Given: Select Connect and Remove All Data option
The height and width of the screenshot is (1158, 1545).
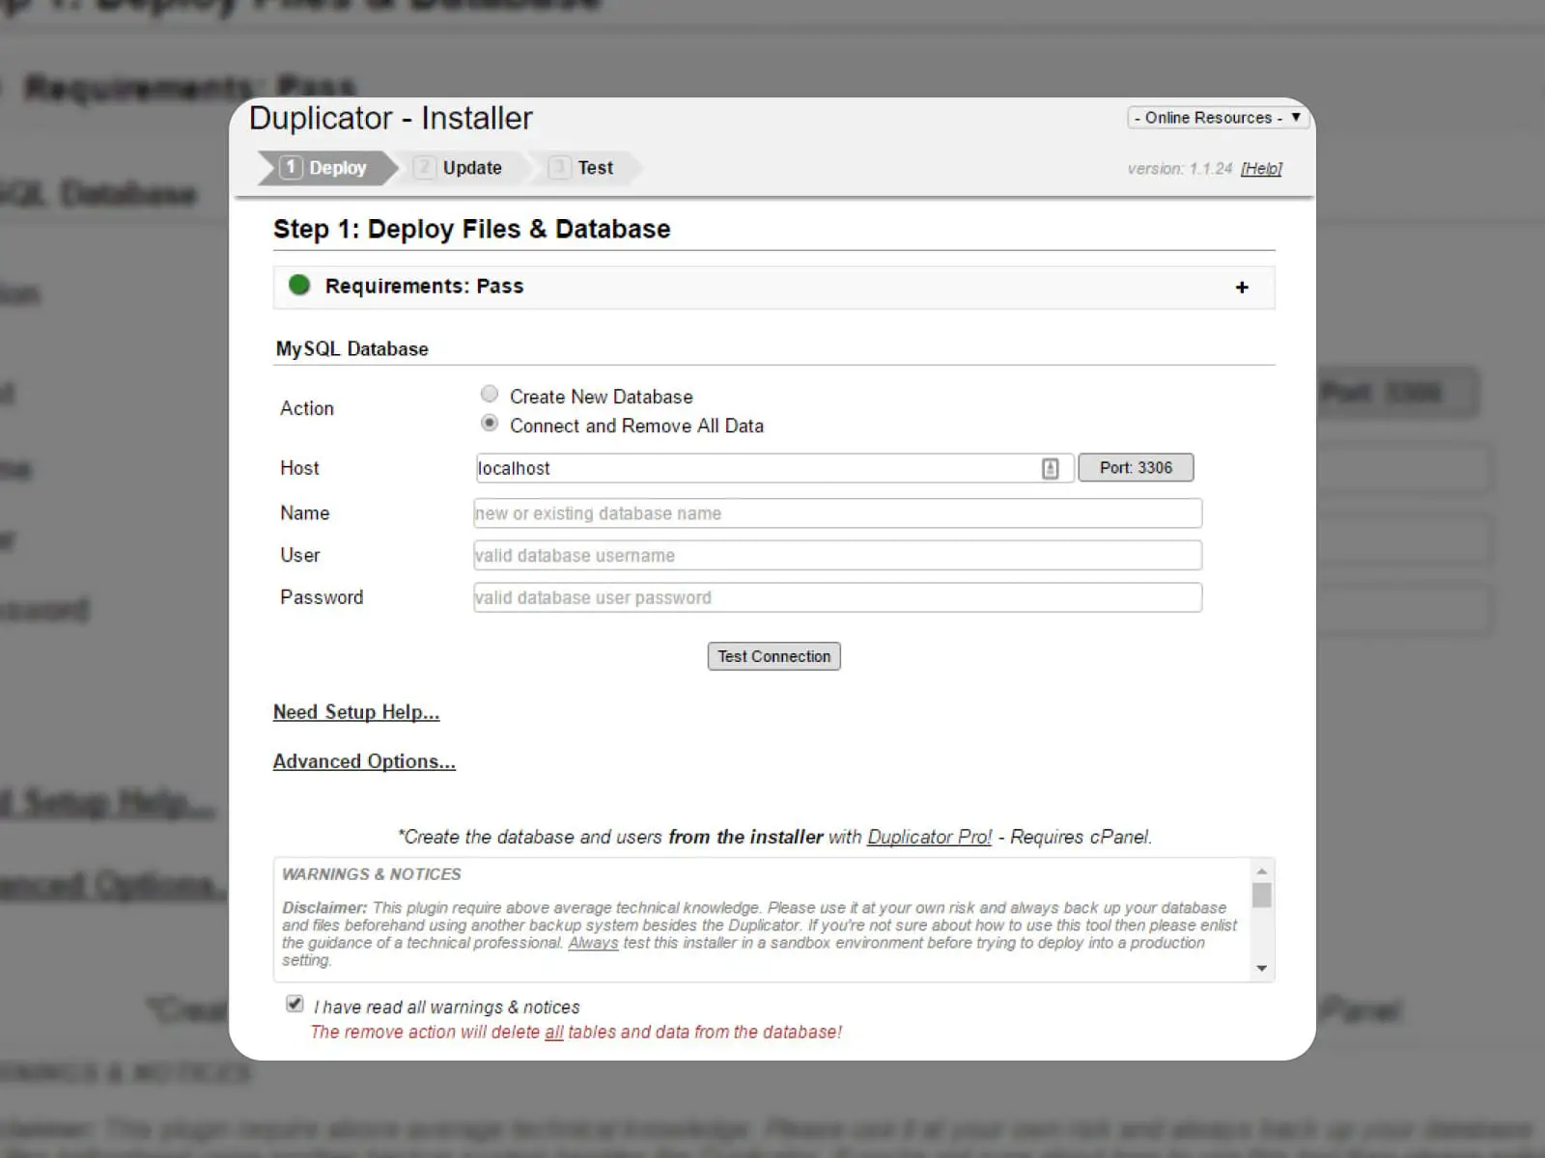Looking at the screenshot, I should [x=490, y=423].
